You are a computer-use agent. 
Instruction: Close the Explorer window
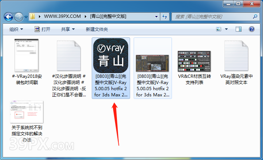[x=252, y=4]
